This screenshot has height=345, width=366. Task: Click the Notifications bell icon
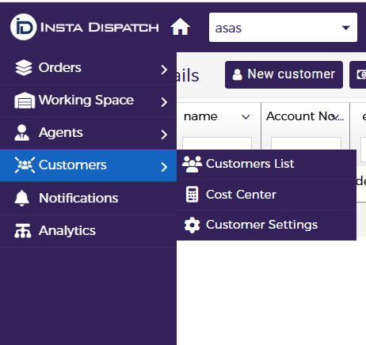(x=21, y=198)
